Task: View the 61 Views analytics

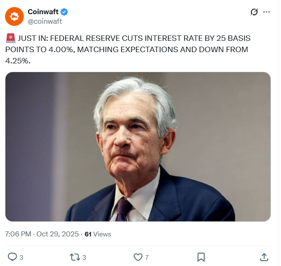Action: [98, 234]
